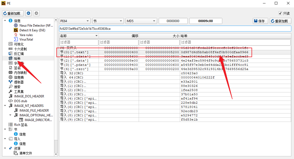The width and height of the screenshot is (294, 159).
Task: Collapse the 信息 root tree node
Action: (x=5, y=21)
